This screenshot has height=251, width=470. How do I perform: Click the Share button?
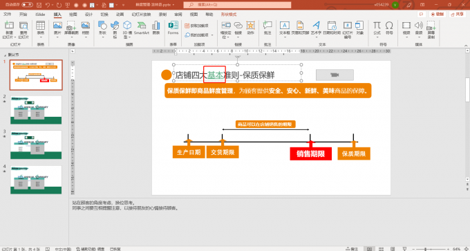coord(458,14)
